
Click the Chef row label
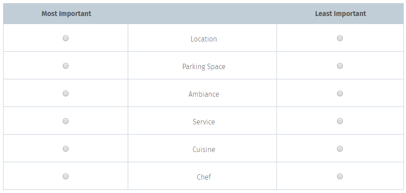[x=204, y=177]
